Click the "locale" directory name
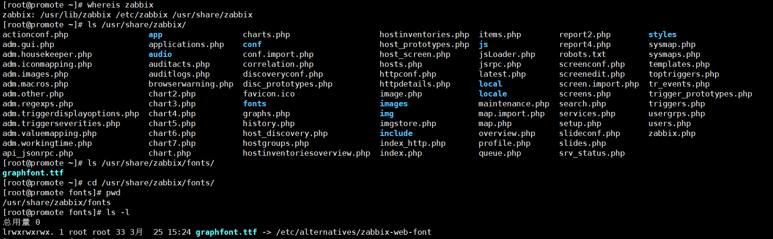 (492, 94)
